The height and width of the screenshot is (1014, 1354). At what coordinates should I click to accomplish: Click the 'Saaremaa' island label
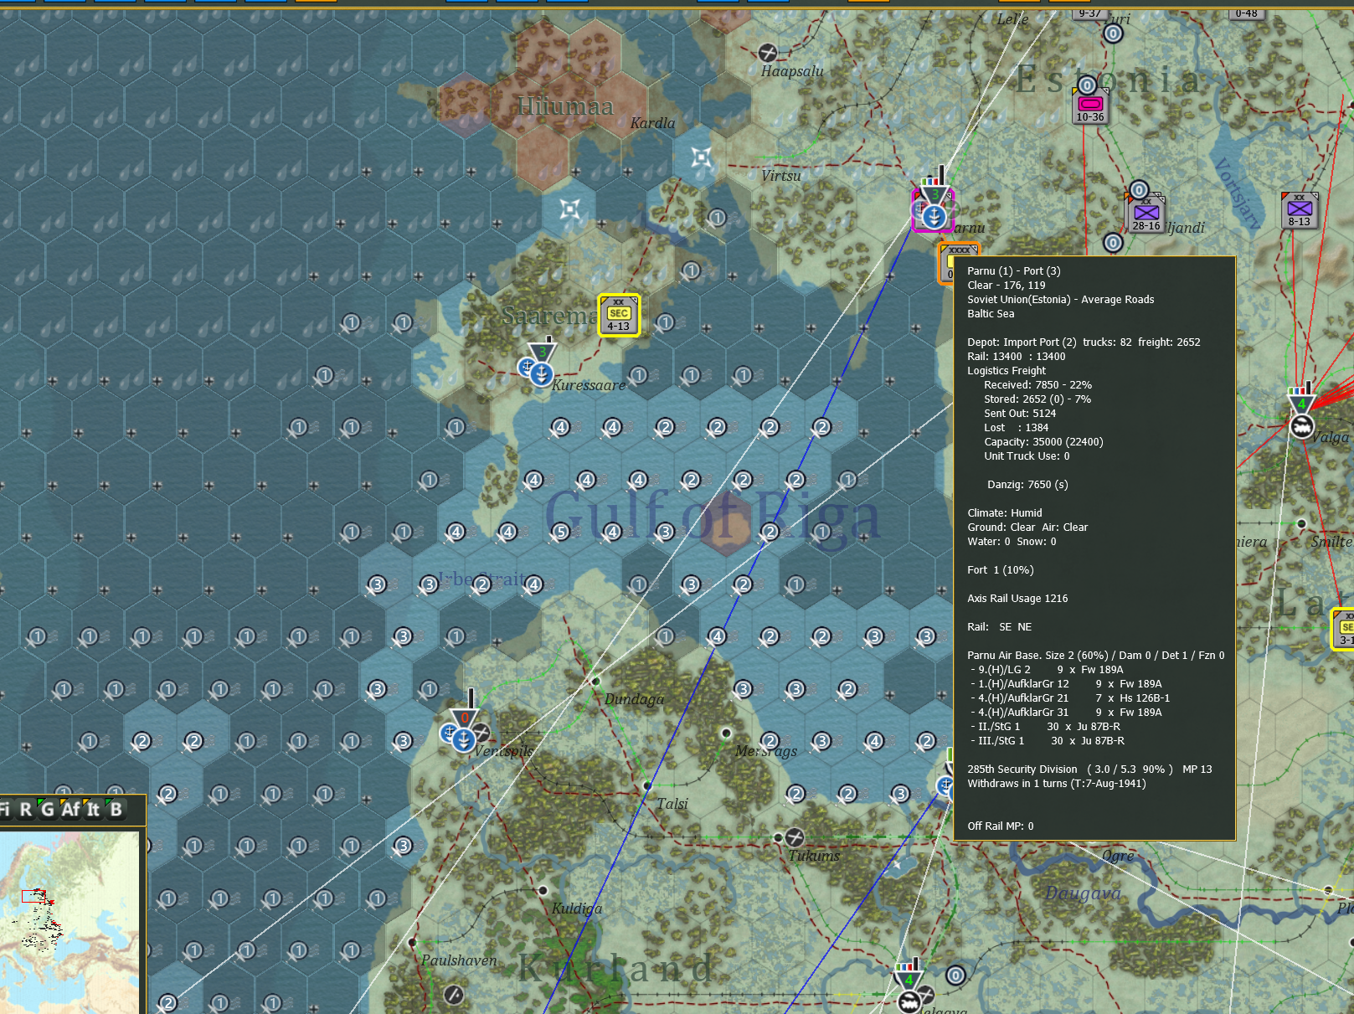coord(548,316)
